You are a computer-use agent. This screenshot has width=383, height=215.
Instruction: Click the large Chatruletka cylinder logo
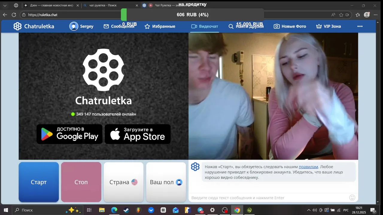(x=103, y=70)
